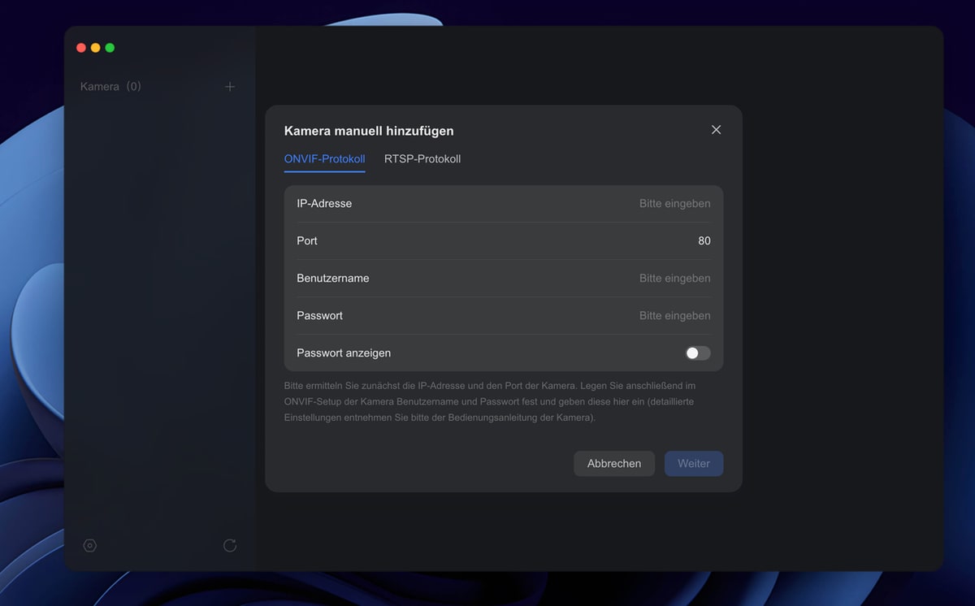Click the Kamera (0) sidebar heading
The height and width of the screenshot is (606, 975).
(110, 86)
